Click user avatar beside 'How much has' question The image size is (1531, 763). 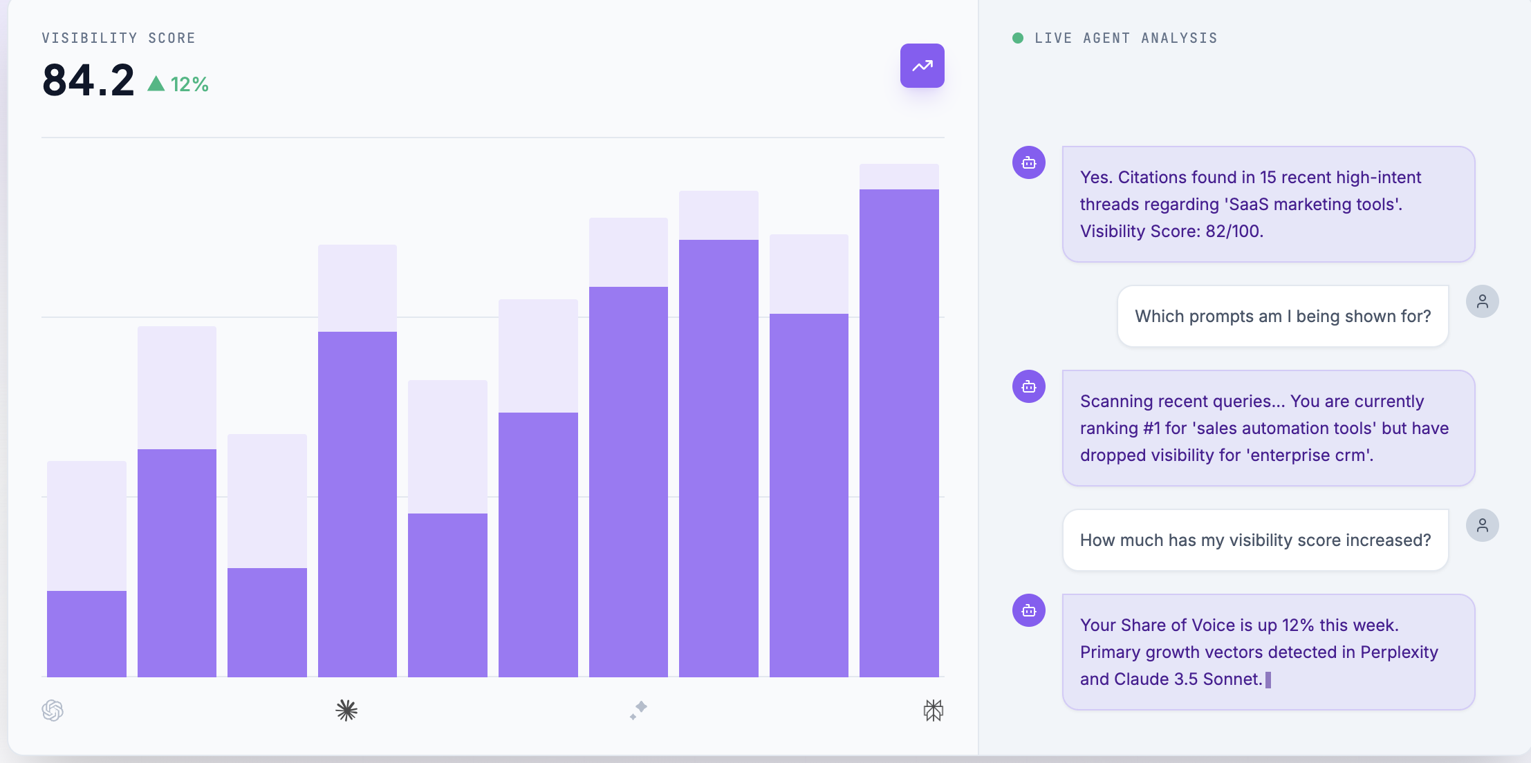[1482, 525]
